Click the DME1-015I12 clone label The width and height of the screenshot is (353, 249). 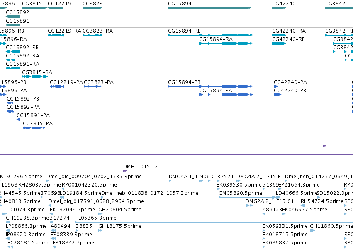[140, 167]
